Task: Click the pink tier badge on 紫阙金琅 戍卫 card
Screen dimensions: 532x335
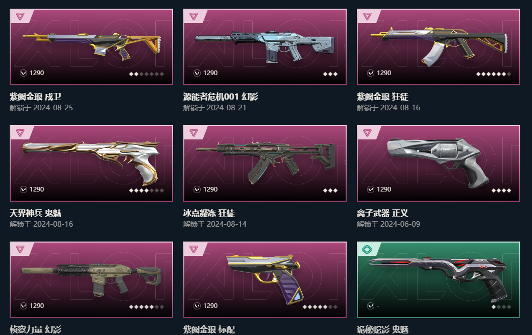Action: point(20,16)
